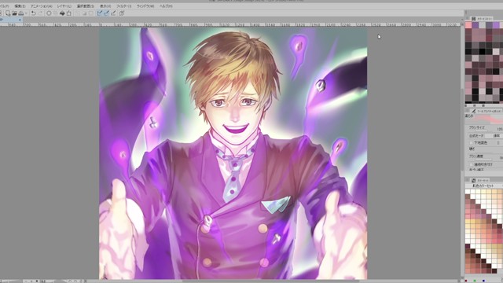Open the フィルター menu
The width and height of the screenshot is (503, 283).
pyautogui.click(x=123, y=6)
